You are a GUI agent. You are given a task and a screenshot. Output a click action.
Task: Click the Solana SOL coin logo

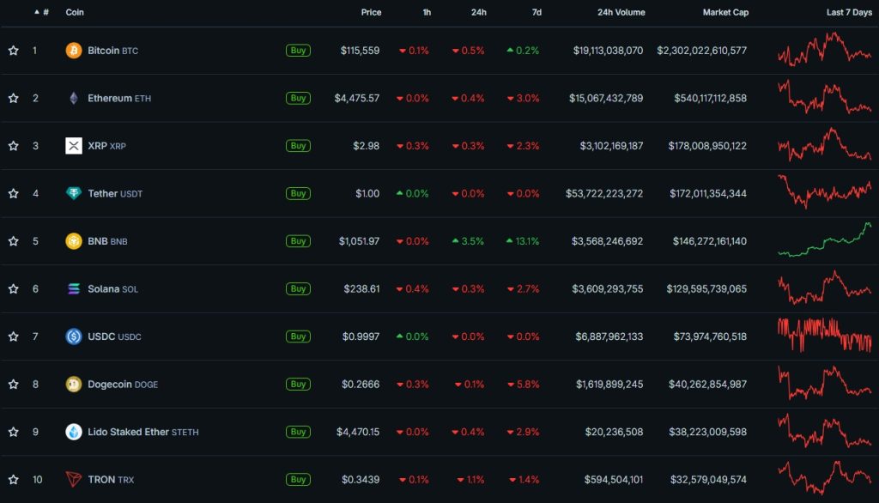75,289
